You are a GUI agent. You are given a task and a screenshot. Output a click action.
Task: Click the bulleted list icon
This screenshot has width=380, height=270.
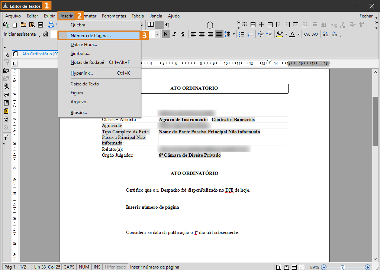[x=242, y=34]
